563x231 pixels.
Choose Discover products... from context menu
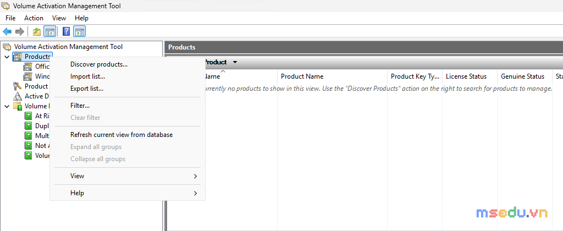(x=128, y=65)
